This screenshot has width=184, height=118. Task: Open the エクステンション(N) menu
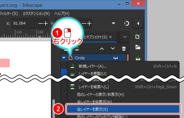tap(36, 14)
